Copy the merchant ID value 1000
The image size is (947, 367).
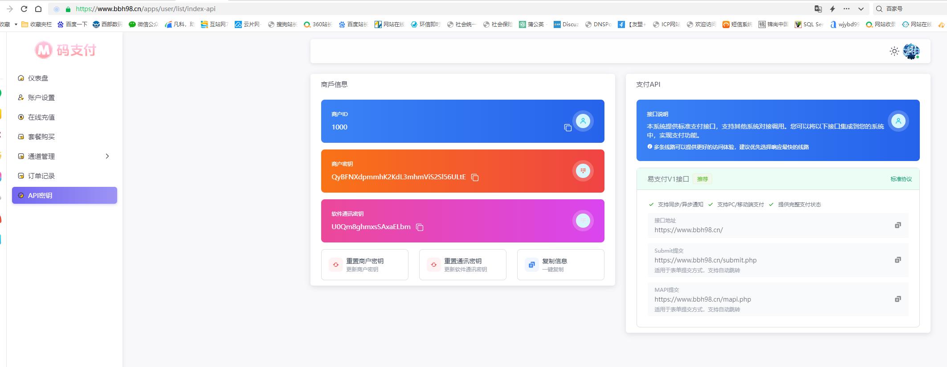pos(567,128)
